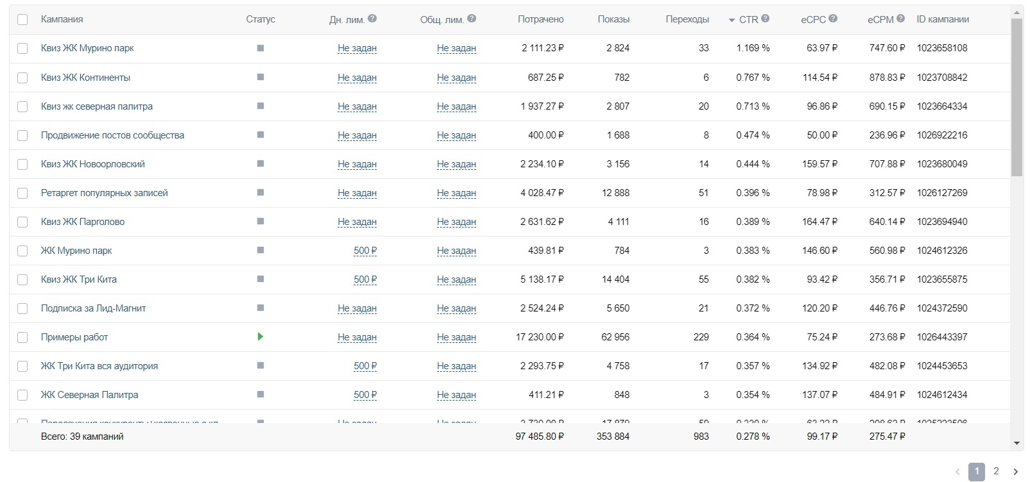Check the box for Квиз ЖК Мурино парк
This screenshot has height=482, width=1030.
pos(22,48)
